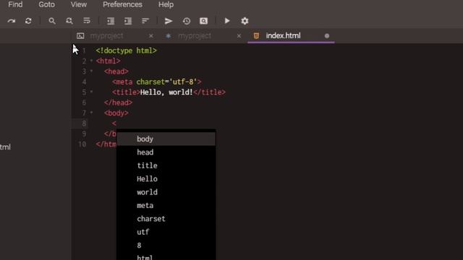Click 'Hello, world!' title text in code
Image resolution: width=463 pixels, height=260 pixels.
(x=166, y=92)
